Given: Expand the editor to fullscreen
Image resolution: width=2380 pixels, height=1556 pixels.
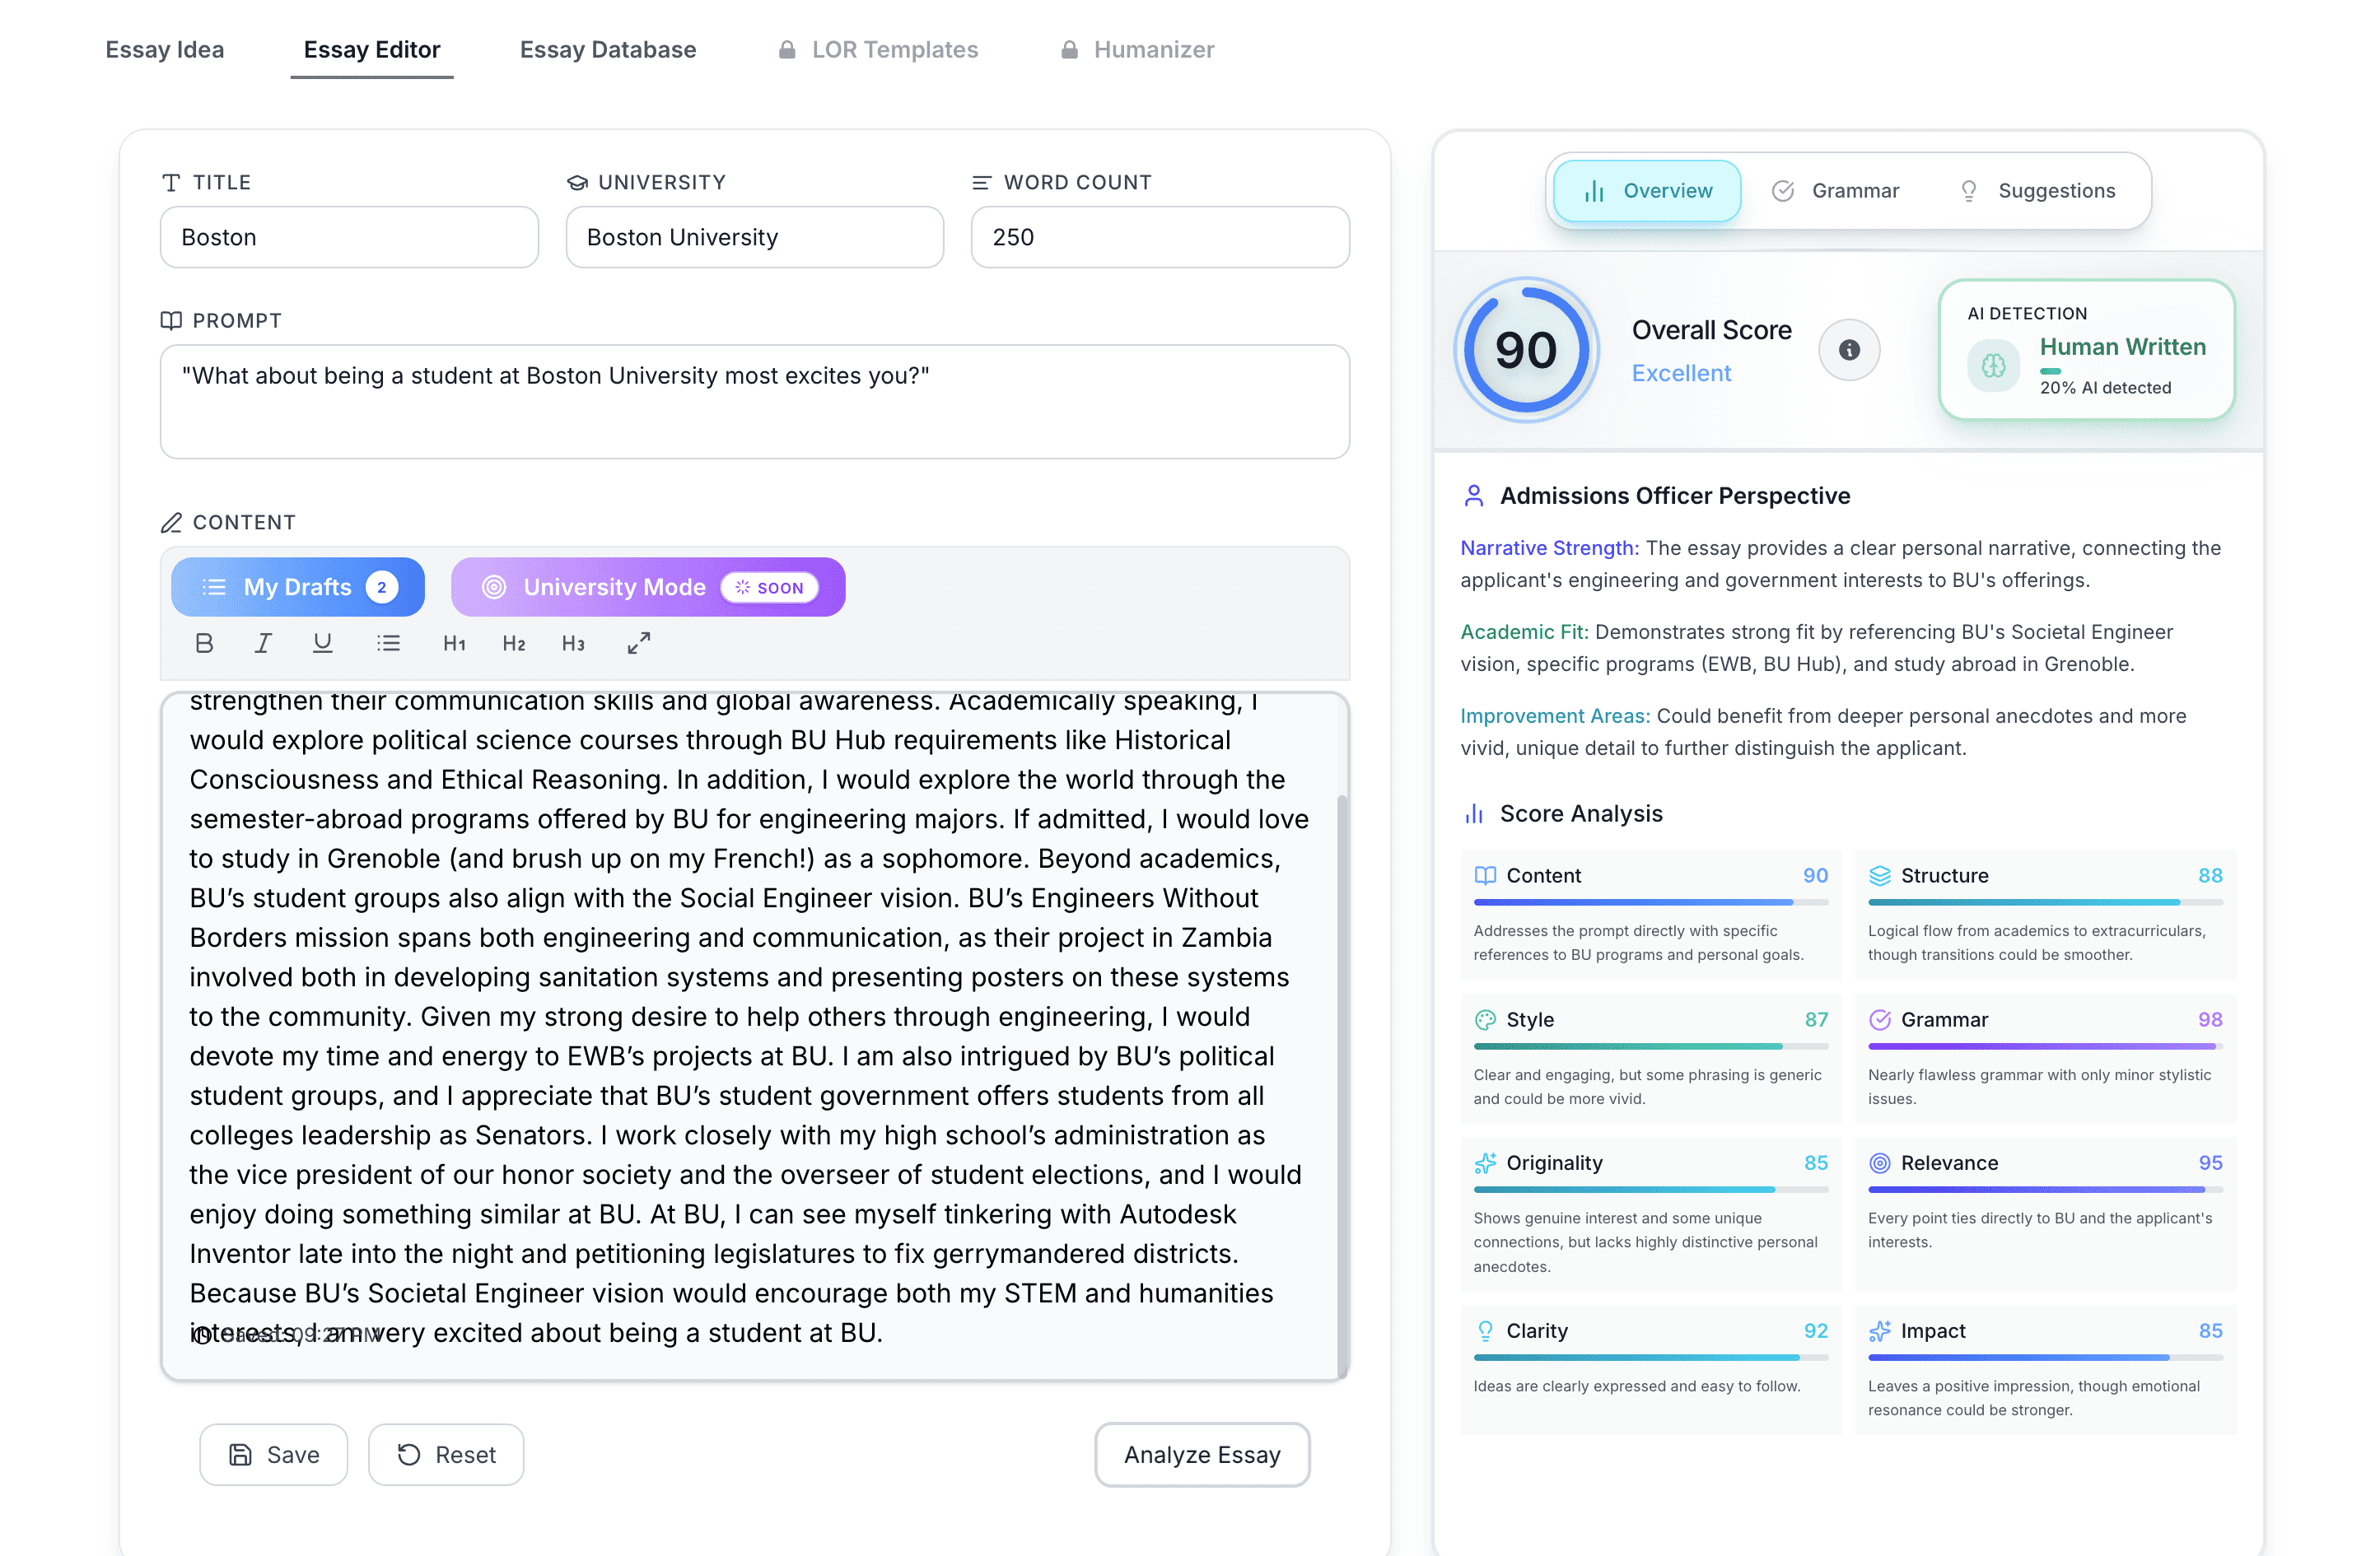Looking at the screenshot, I should 638,643.
